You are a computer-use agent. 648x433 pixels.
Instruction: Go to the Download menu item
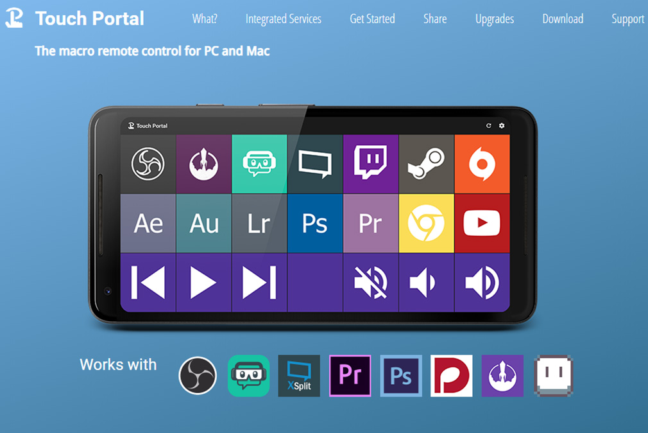pyautogui.click(x=563, y=19)
